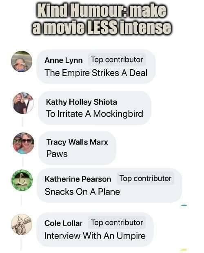The width and height of the screenshot is (204, 253).
Task: Open Cole Lollar's sketch profile avatar
Action: point(22,224)
